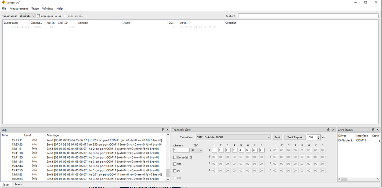Click the Channel column header
Image resolution: width=382 pixels, height=188 pixels.
click(37, 23)
